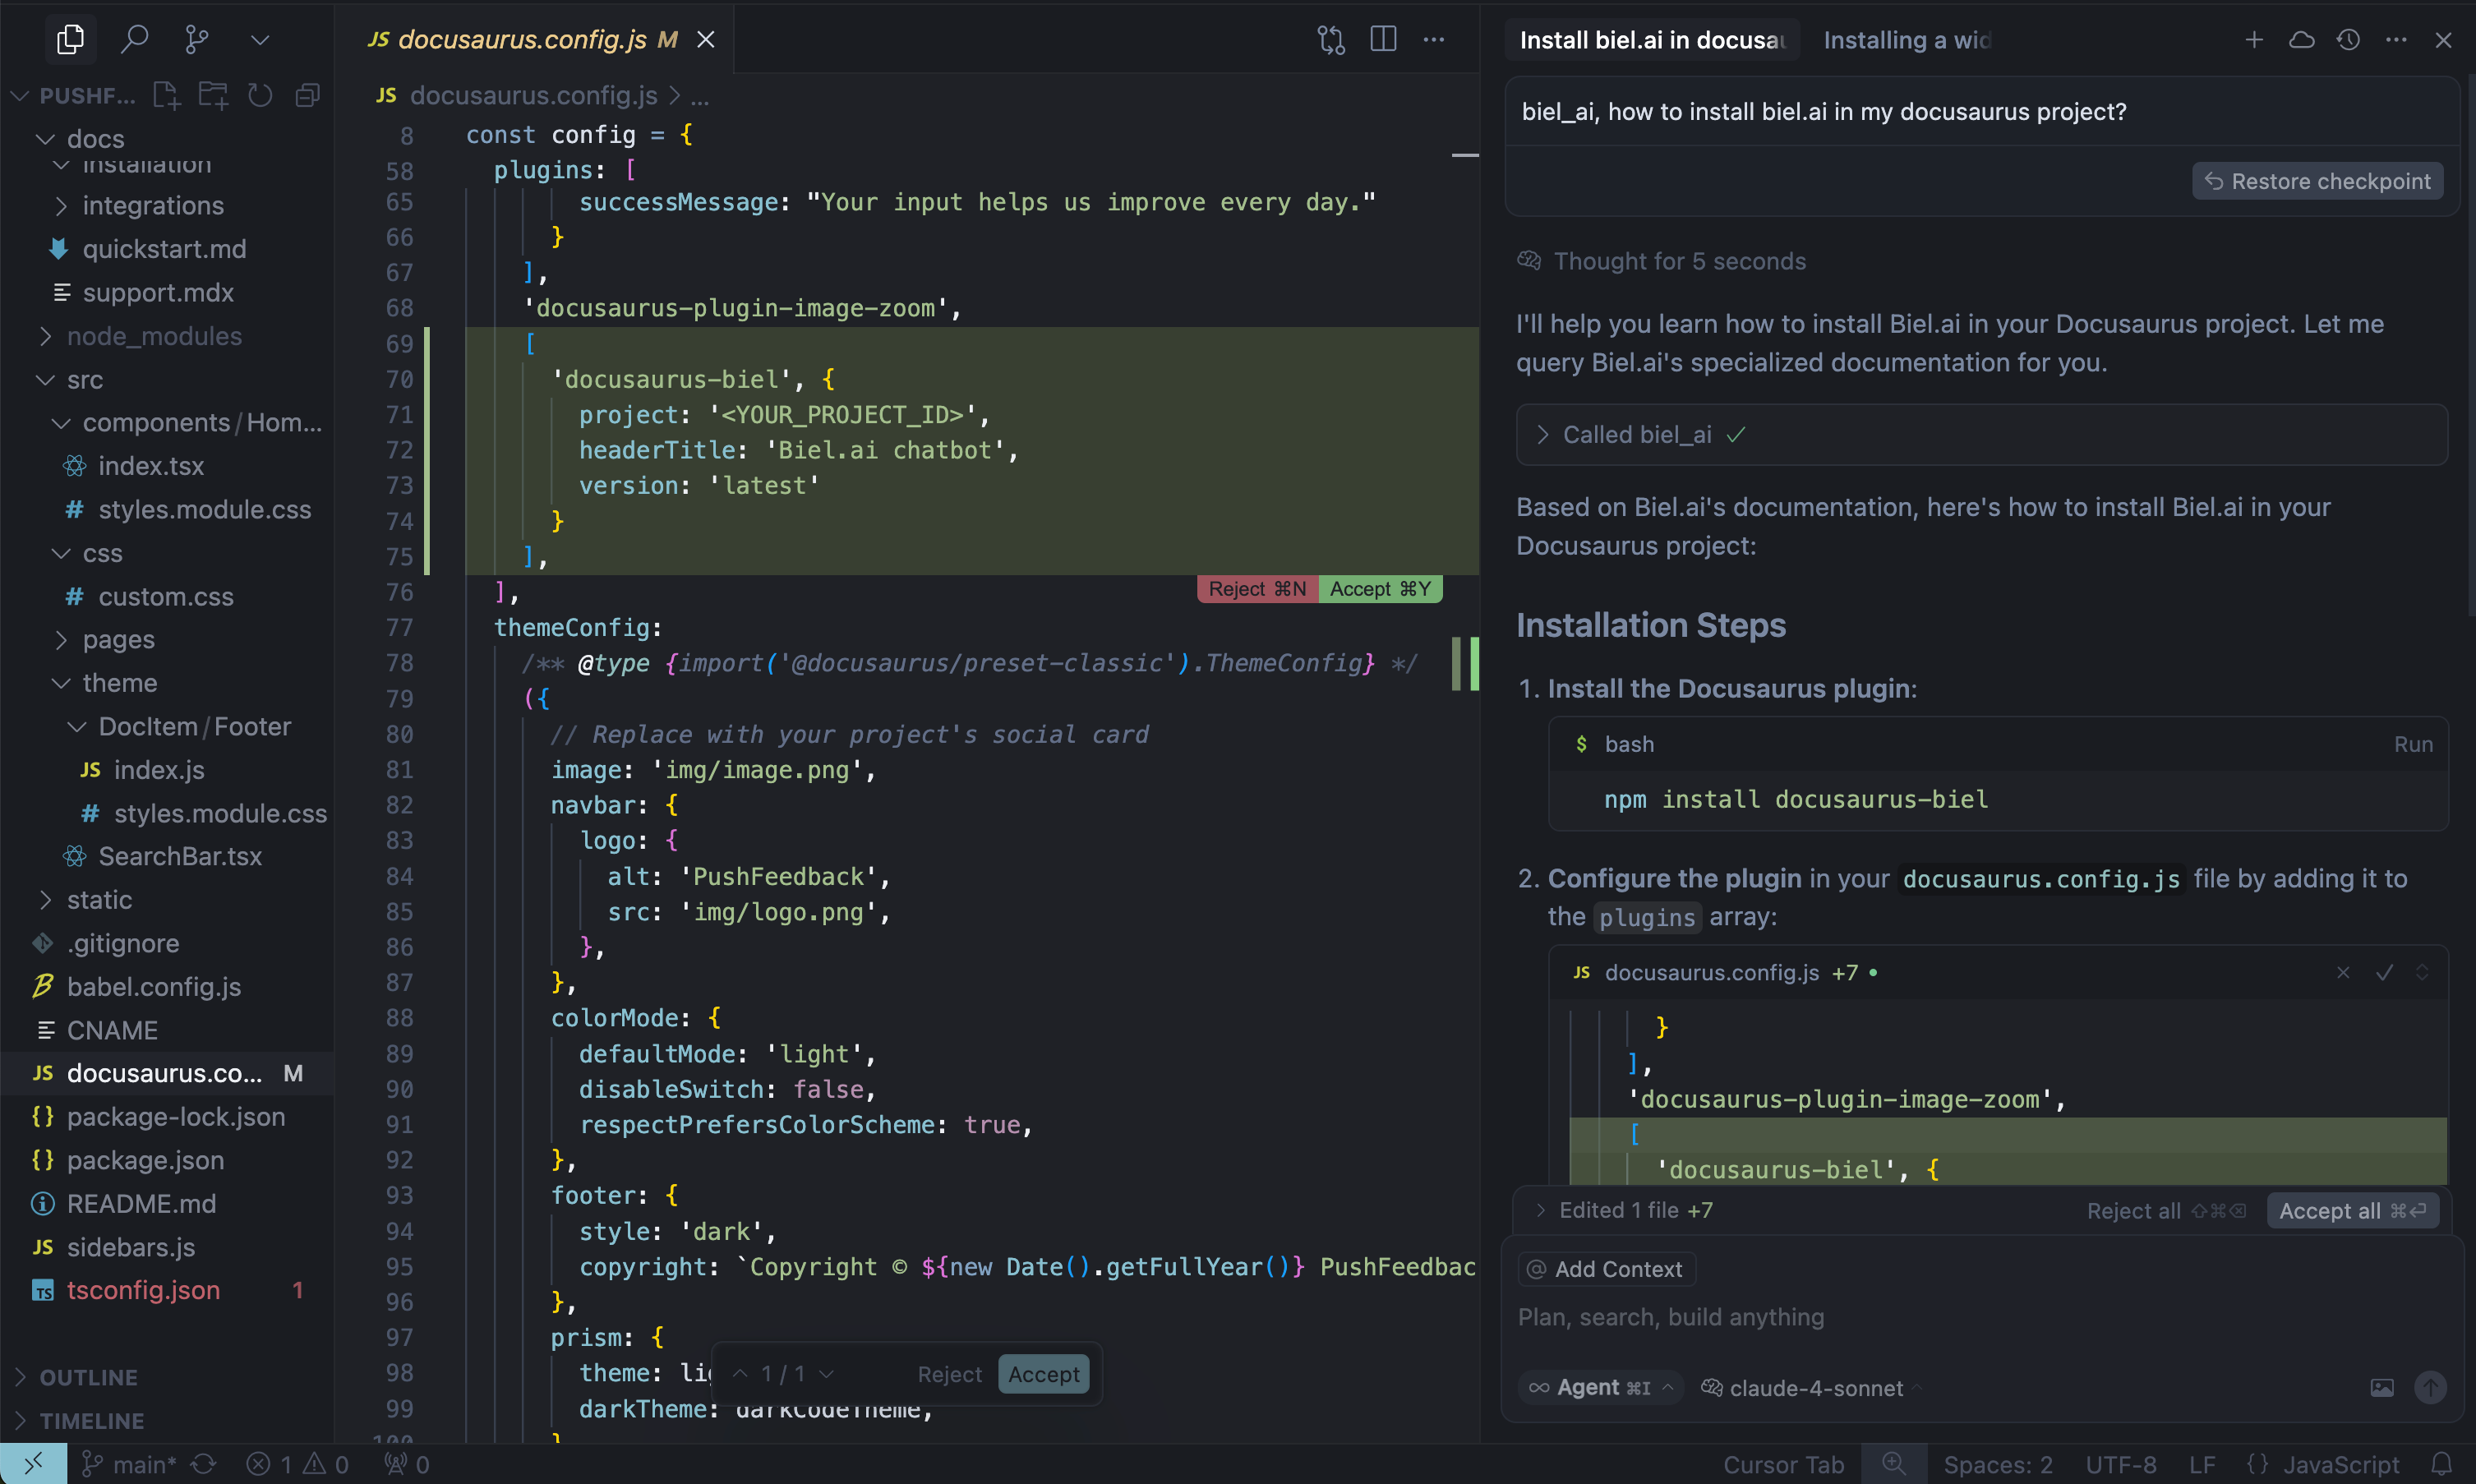
Task: Open chat history in the AI panel
Action: (x=2348, y=40)
